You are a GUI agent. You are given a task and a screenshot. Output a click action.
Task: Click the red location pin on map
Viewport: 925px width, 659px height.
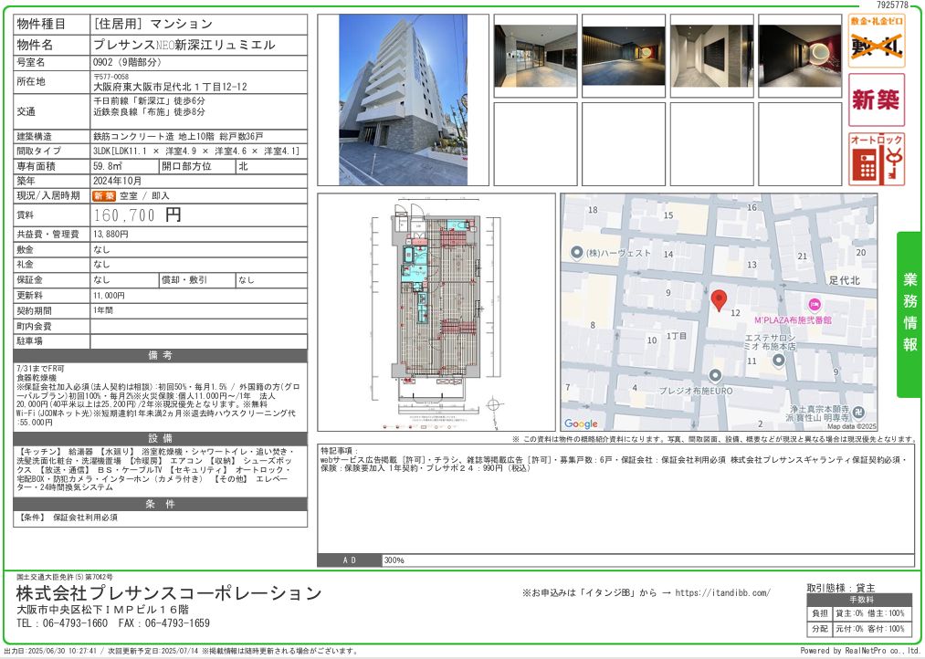coord(719,300)
